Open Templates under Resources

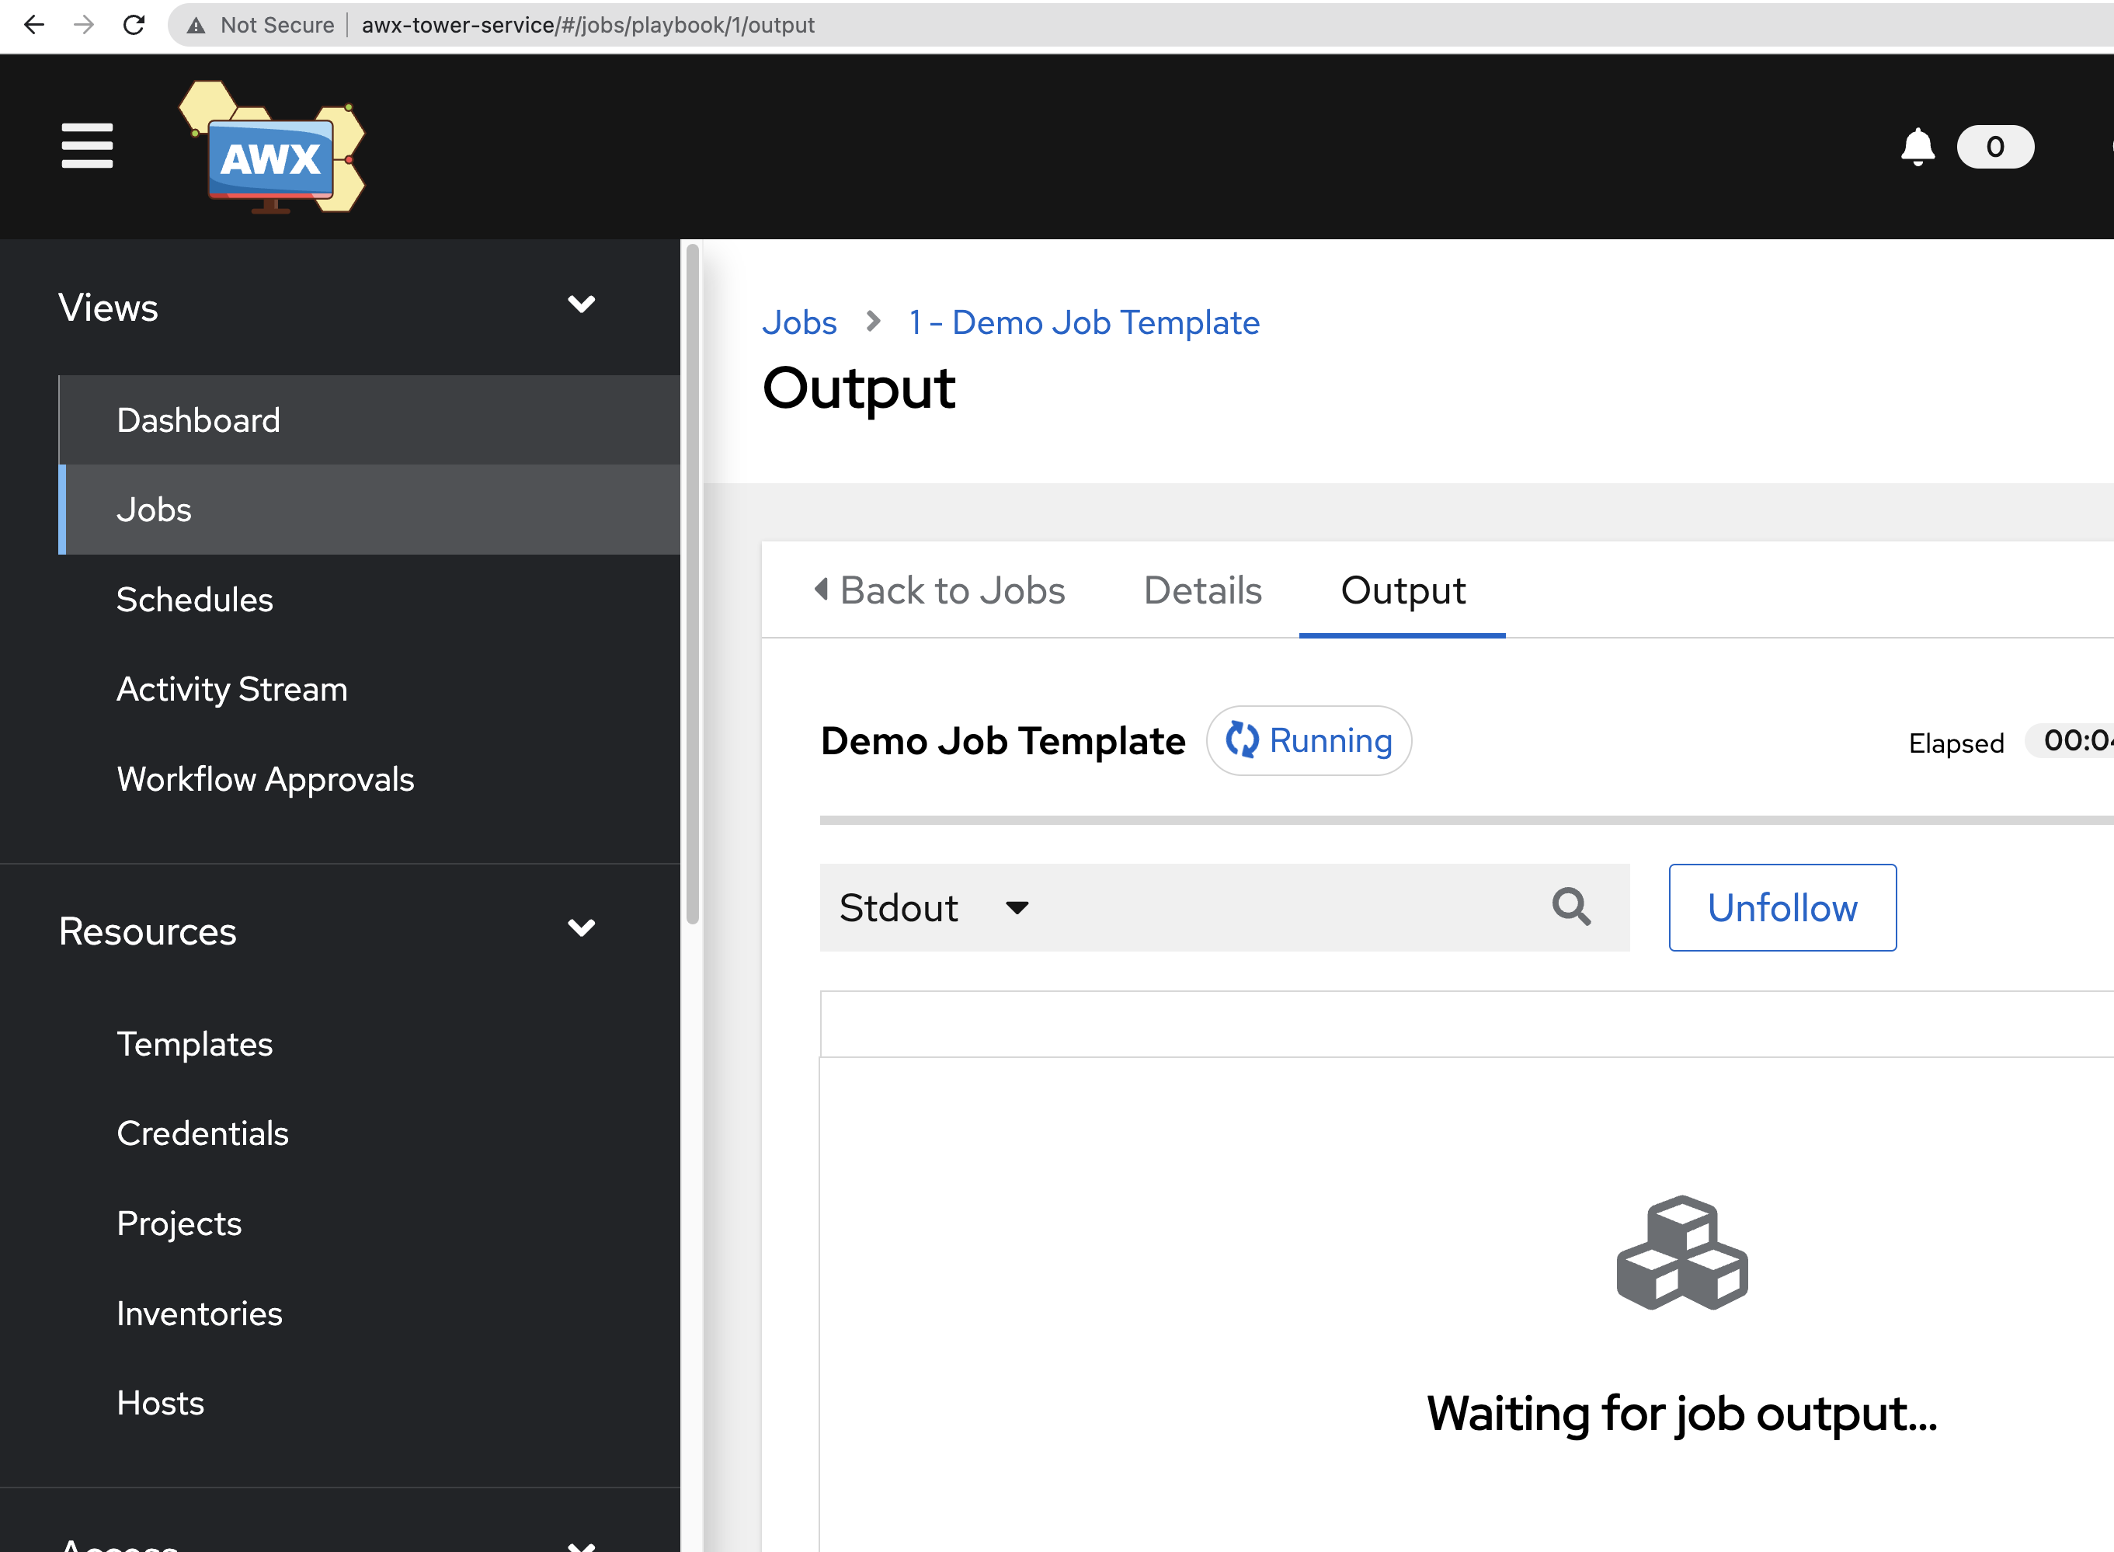pyautogui.click(x=369, y=1044)
